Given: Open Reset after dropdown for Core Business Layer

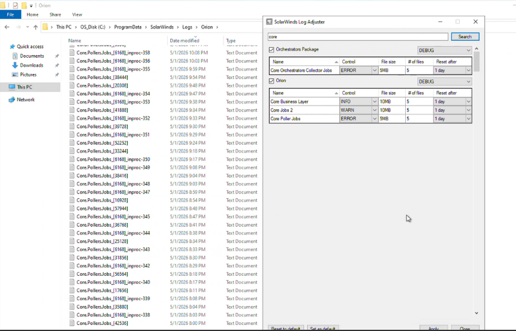Looking at the screenshot, I should 452,101.
